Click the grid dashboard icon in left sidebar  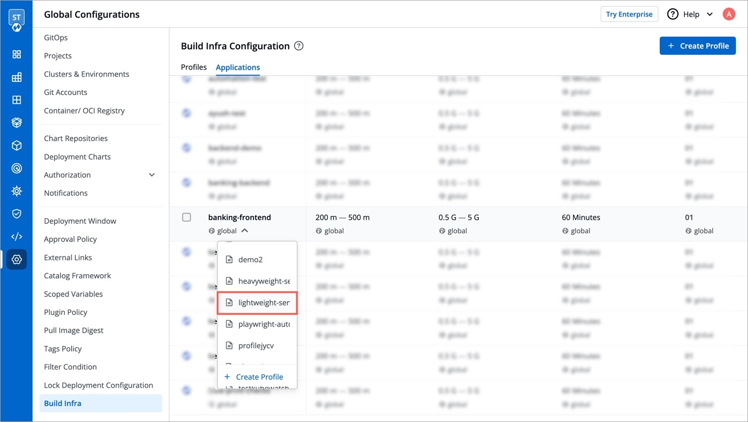point(17,54)
